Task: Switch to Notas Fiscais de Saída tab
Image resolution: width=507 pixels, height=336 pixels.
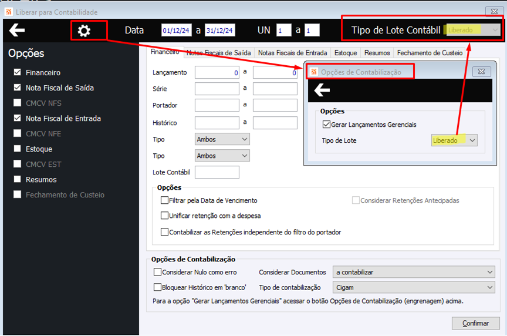Action: 219,53
